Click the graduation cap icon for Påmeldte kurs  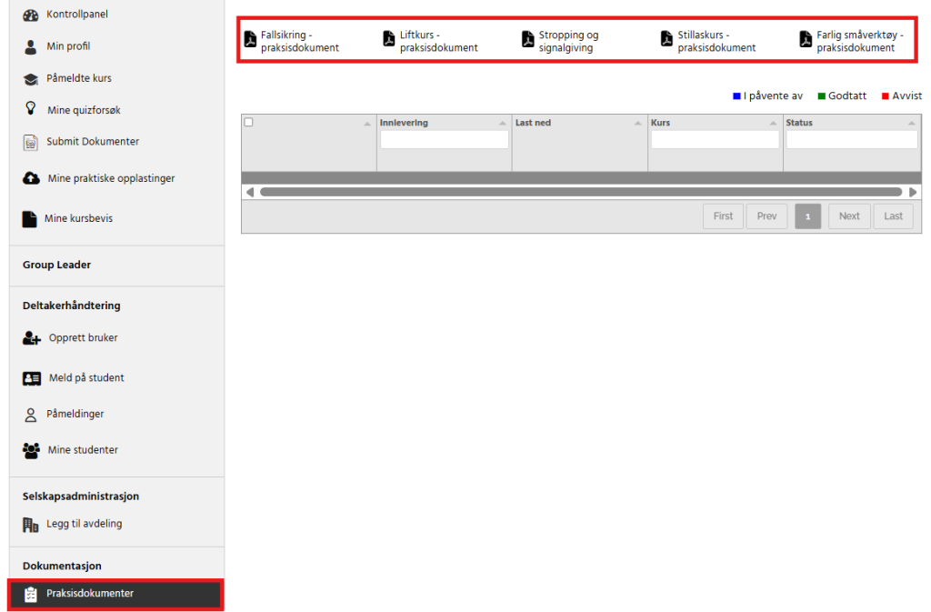[x=31, y=79]
